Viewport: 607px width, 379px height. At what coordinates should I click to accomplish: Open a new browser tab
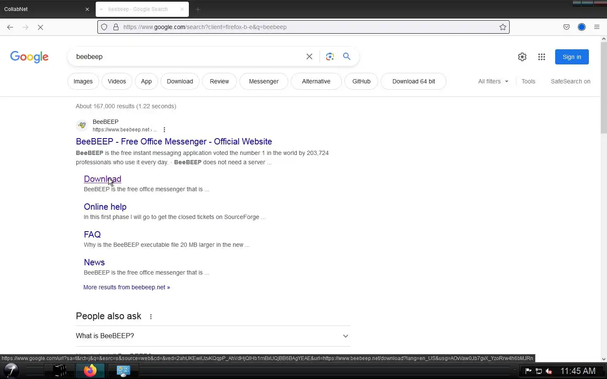198,9
